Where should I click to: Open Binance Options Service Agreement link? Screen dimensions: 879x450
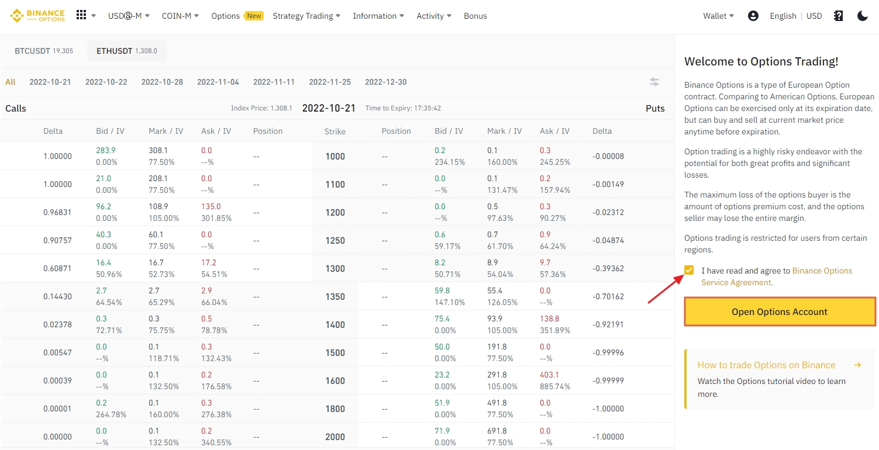(777, 276)
